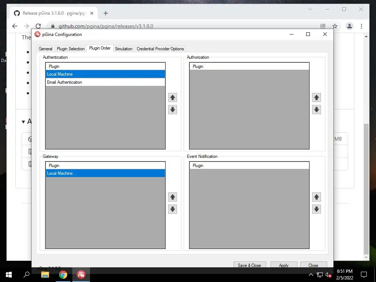Bookmark this page with star icon
The image size is (376, 282).
[335, 26]
